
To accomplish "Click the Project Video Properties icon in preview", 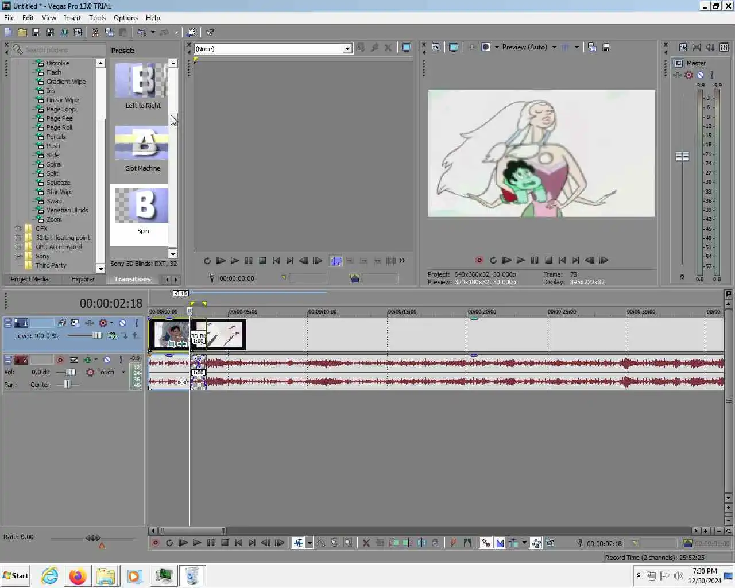I will [x=436, y=47].
